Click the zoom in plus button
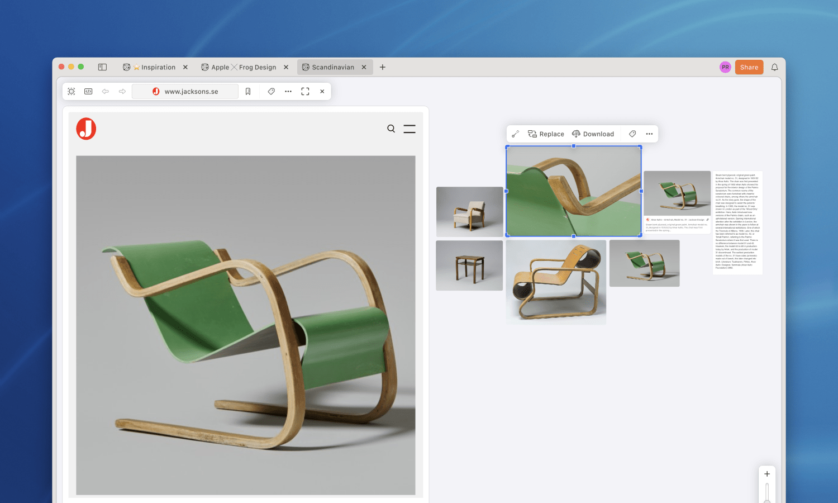Screen dimensions: 838x503 pyautogui.click(x=767, y=474)
